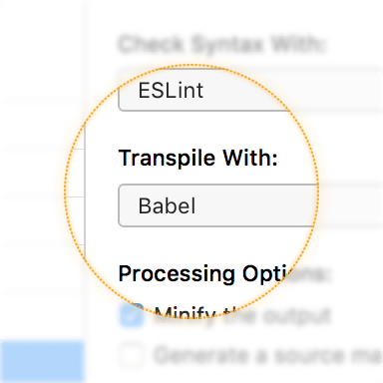Click the Transpile With heading
Image resolution: width=383 pixels, height=383 pixels.
point(197,158)
